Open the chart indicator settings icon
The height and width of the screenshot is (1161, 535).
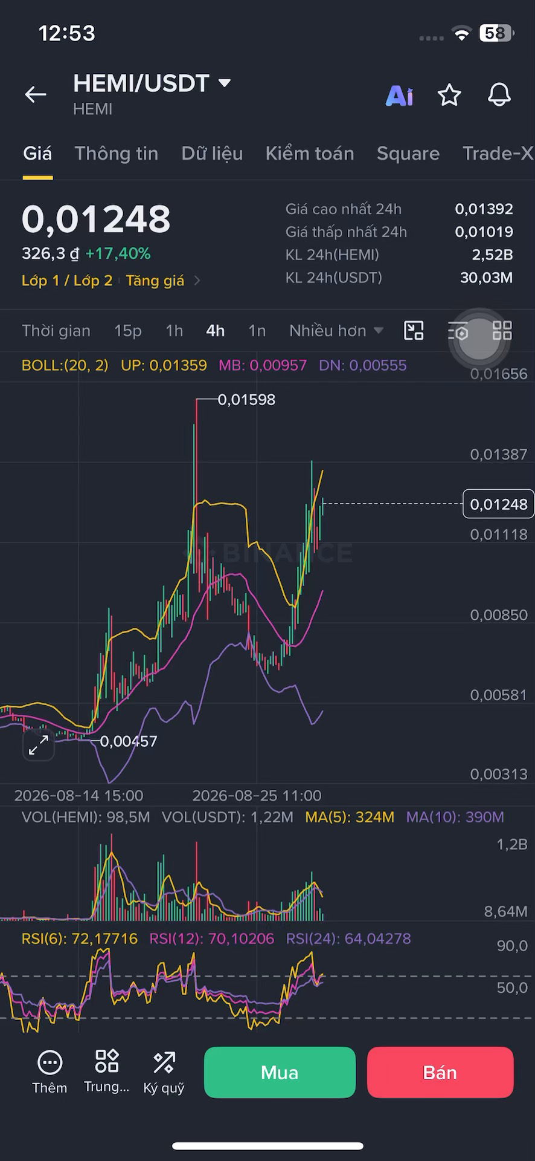click(458, 331)
